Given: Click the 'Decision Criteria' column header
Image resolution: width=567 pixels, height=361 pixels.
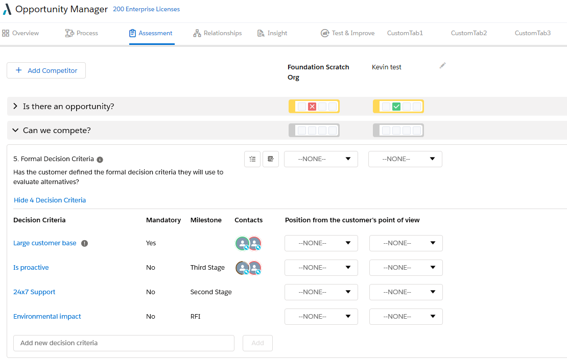Looking at the screenshot, I should click(39, 220).
